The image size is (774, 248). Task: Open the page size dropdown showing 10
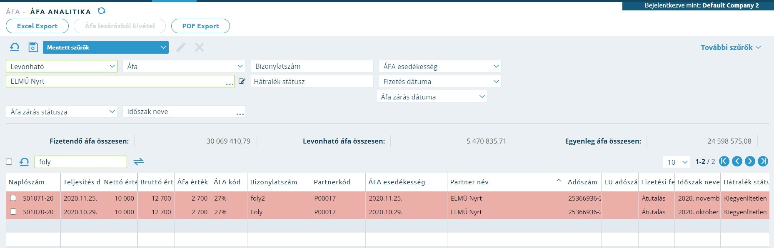click(x=677, y=162)
